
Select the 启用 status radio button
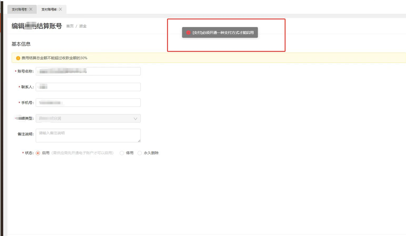38,153
